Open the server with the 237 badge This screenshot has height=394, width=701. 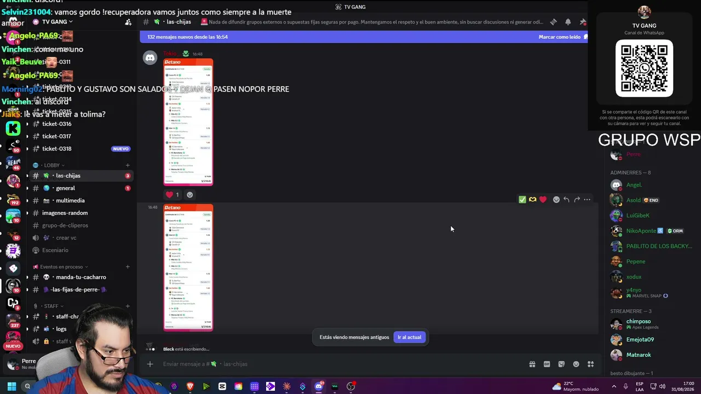(13, 321)
